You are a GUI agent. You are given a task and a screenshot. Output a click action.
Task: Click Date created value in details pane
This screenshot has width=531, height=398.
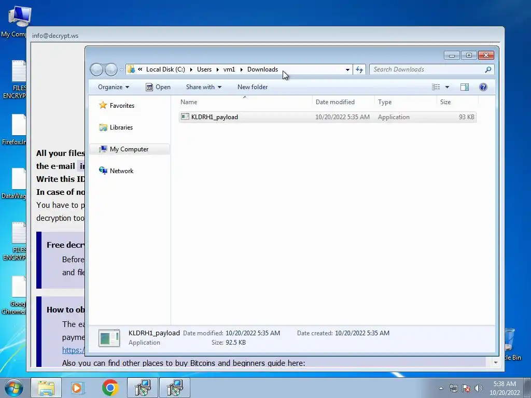click(x=362, y=333)
